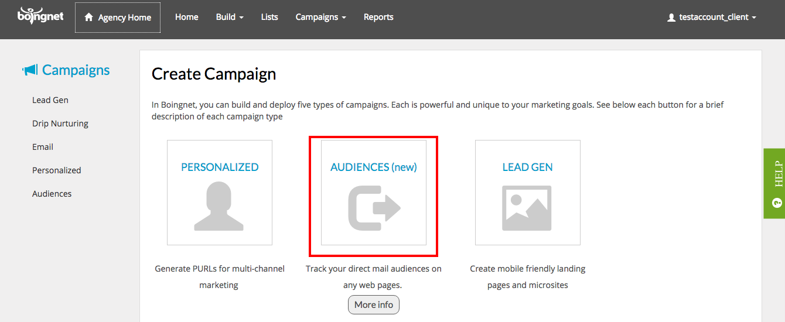The width and height of the screenshot is (785, 322).
Task: Open the Email campaigns sidebar link
Action: pyautogui.click(x=43, y=147)
